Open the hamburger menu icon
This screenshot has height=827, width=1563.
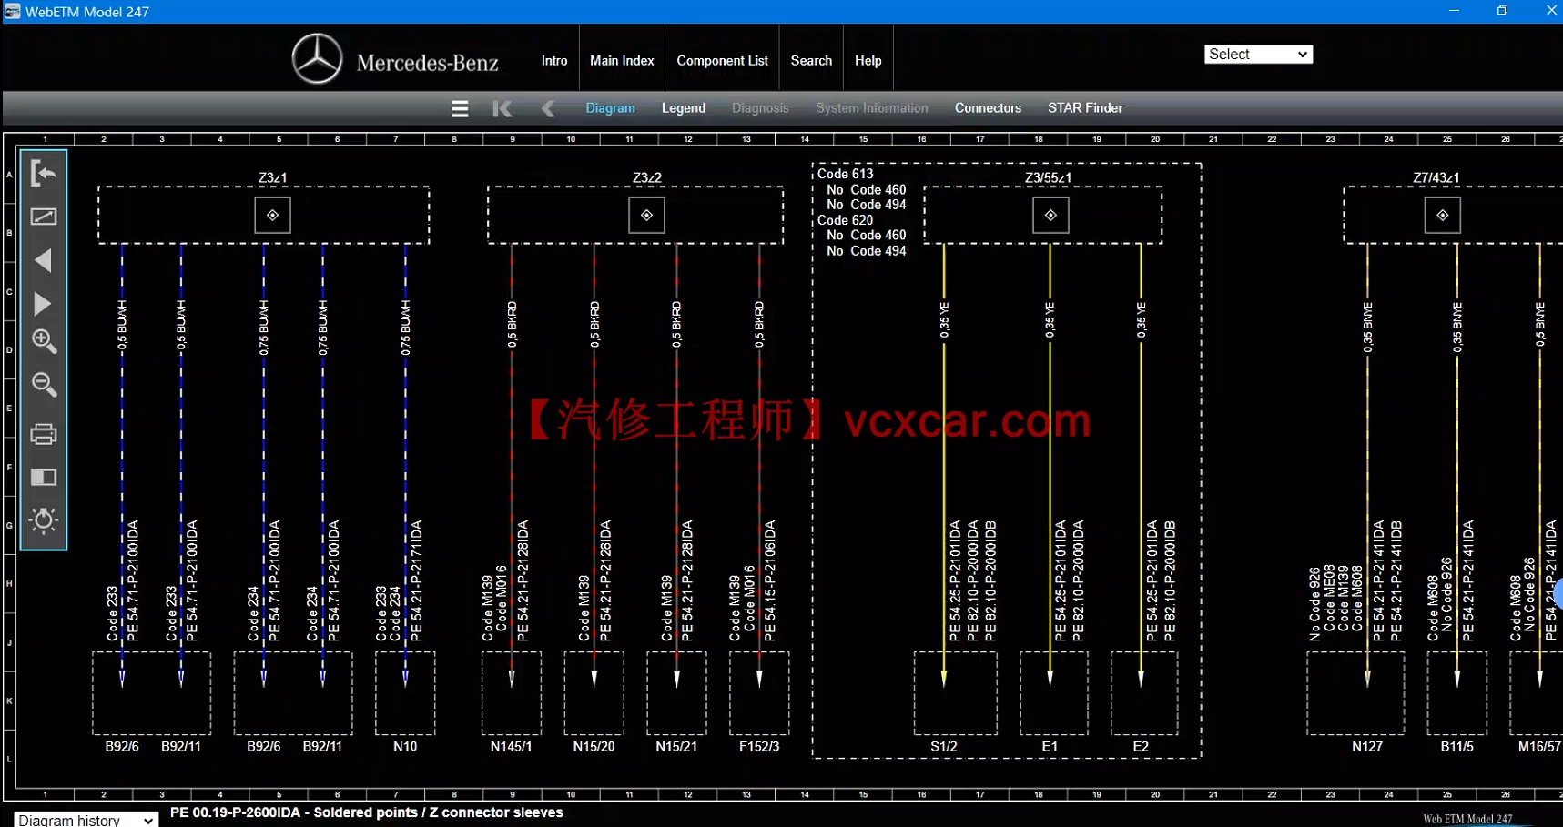(460, 108)
